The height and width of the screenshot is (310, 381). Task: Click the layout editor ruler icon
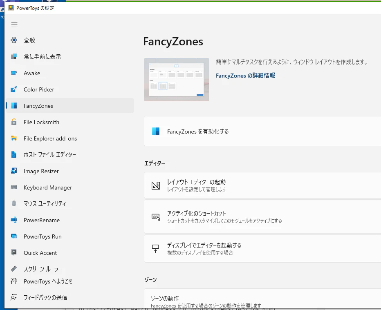tap(155, 185)
